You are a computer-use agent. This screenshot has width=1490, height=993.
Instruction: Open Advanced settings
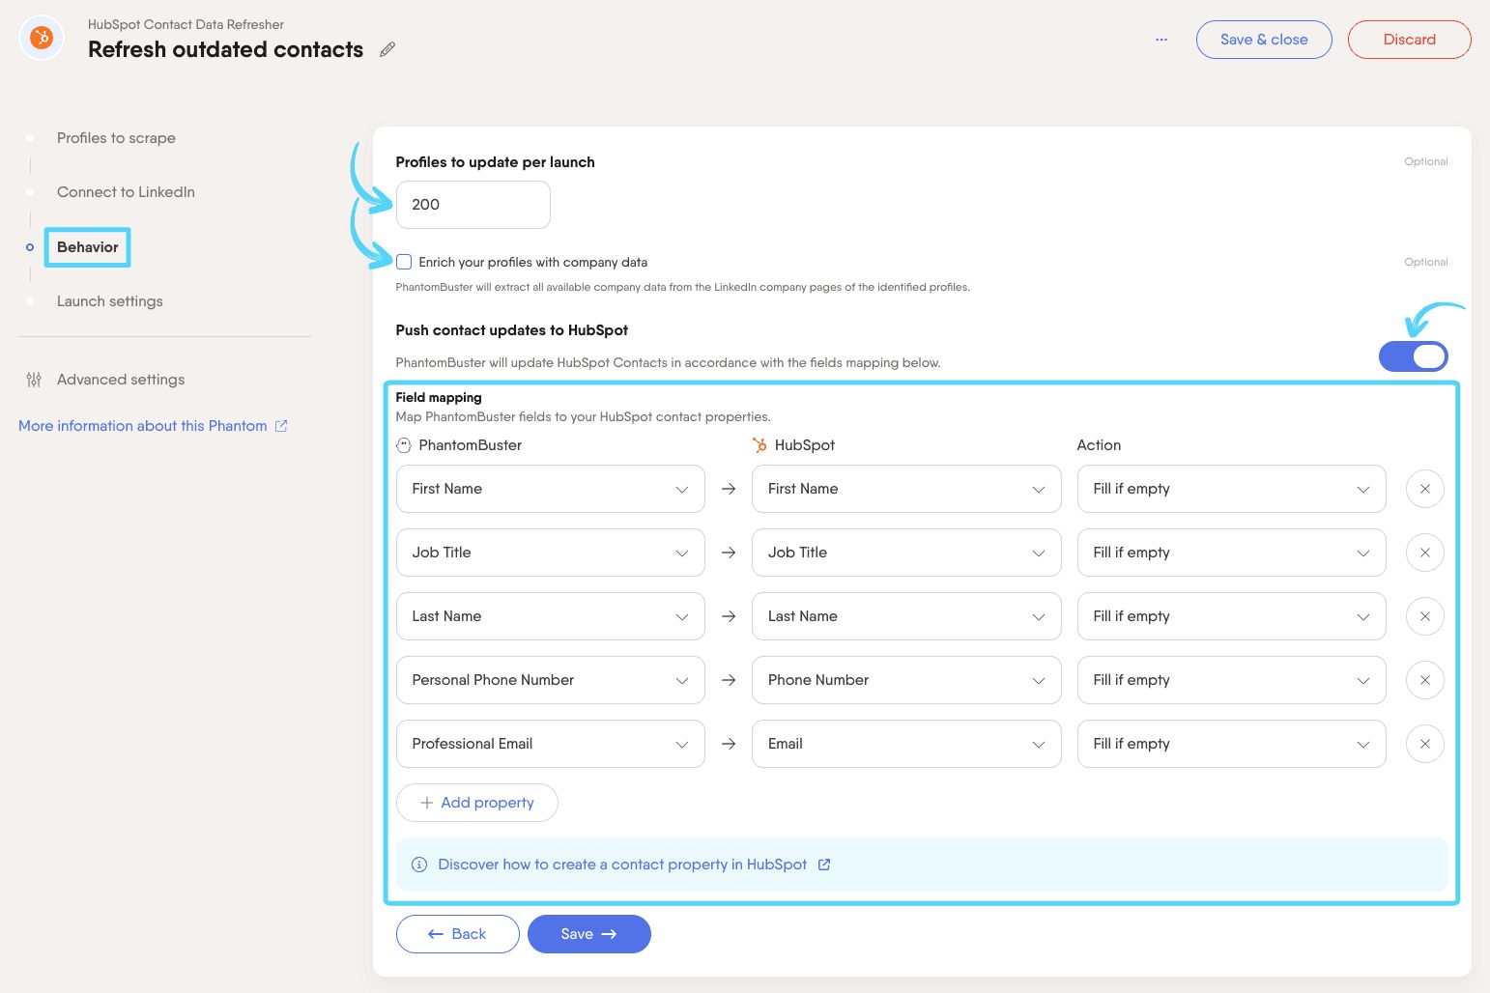coord(121,380)
